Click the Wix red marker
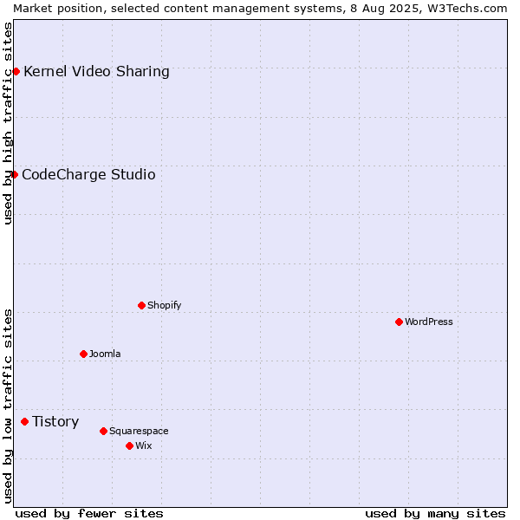 (130, 446)
